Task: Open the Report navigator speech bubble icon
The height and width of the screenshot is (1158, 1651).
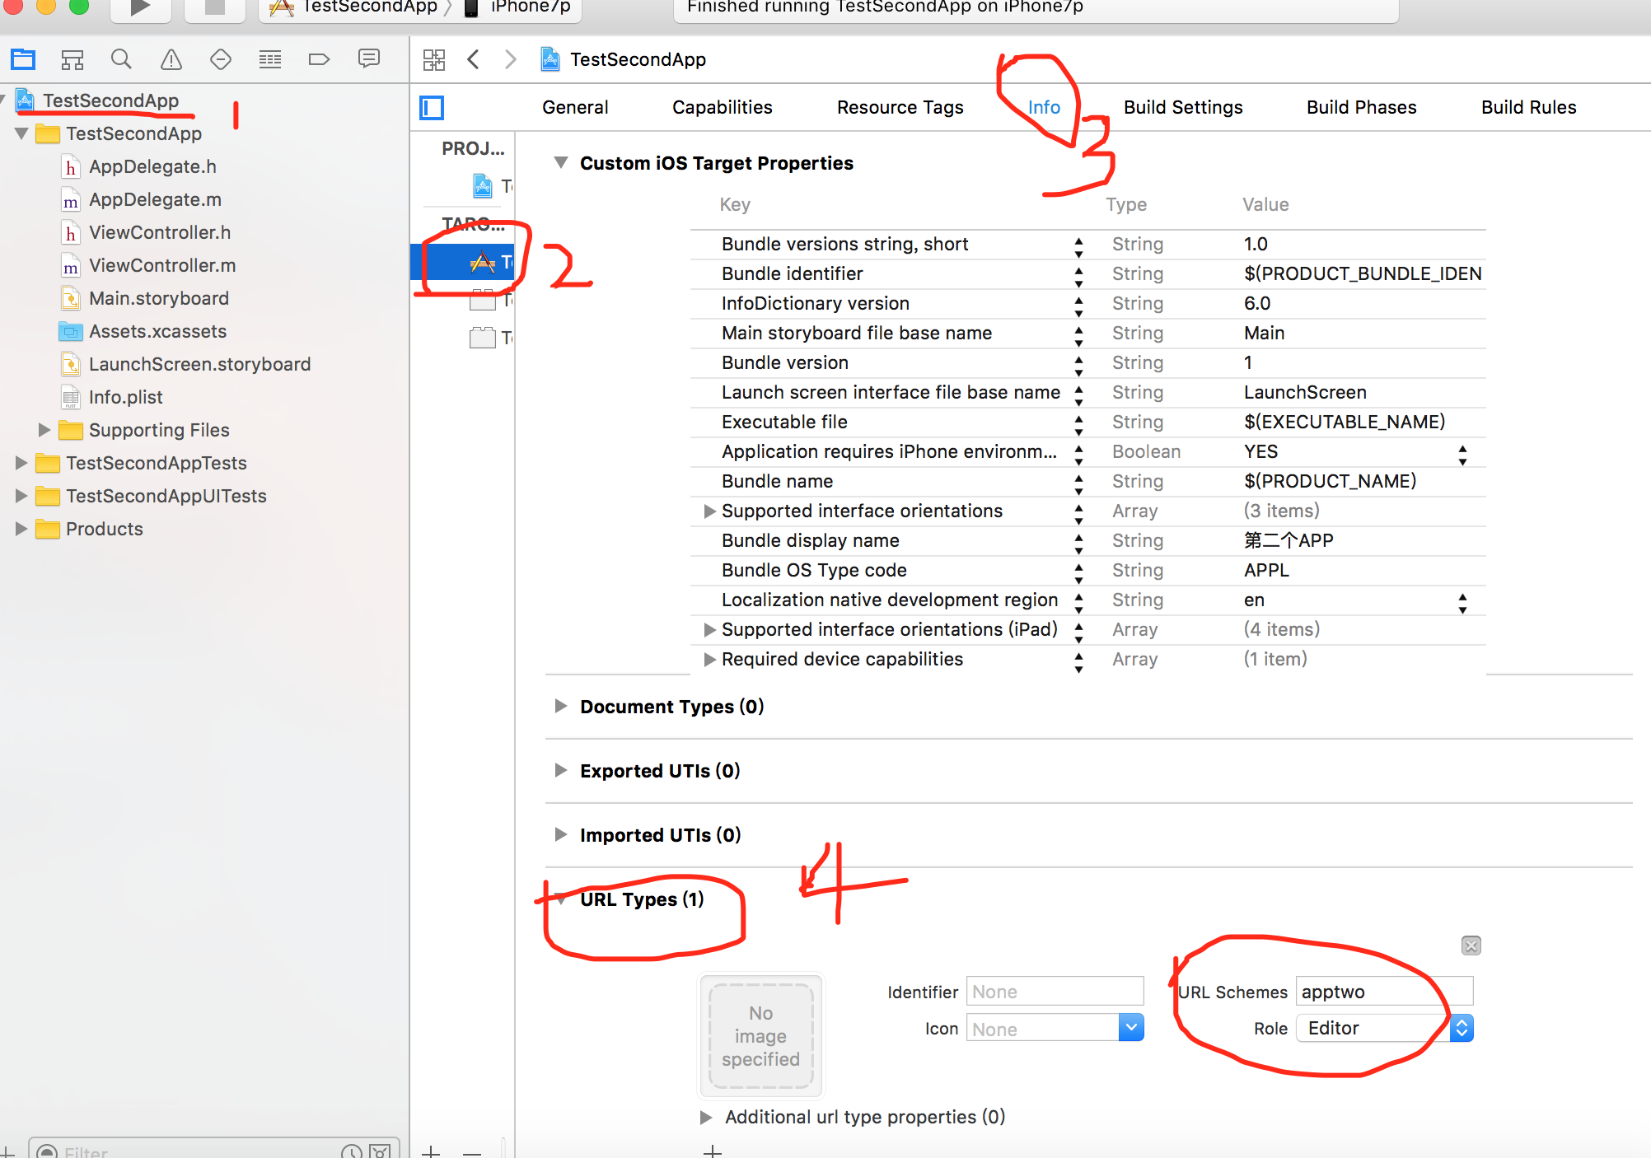Action: click(x=369, y=58)
